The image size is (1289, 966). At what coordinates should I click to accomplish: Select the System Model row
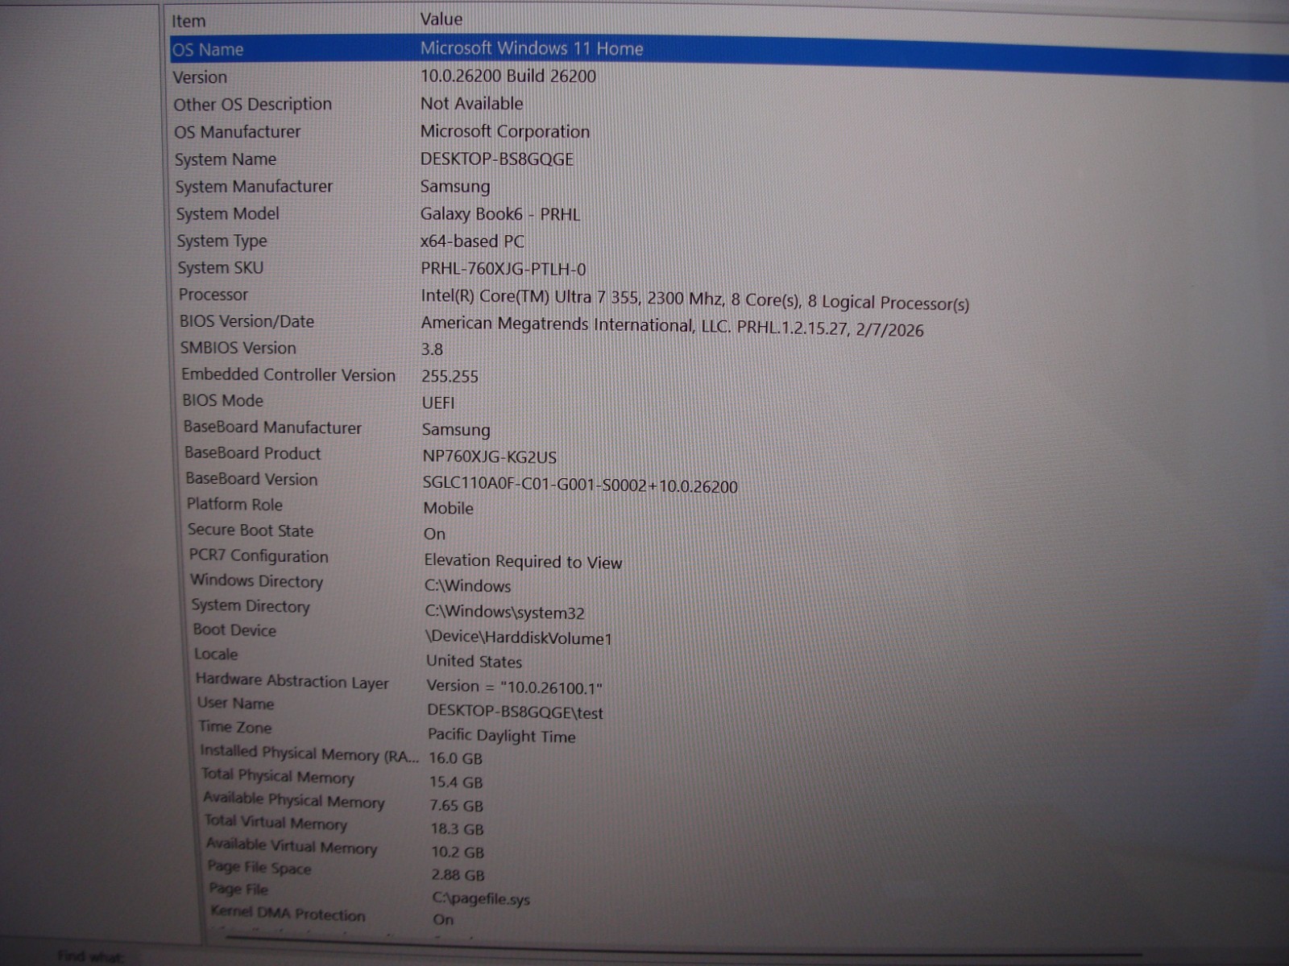228,214
